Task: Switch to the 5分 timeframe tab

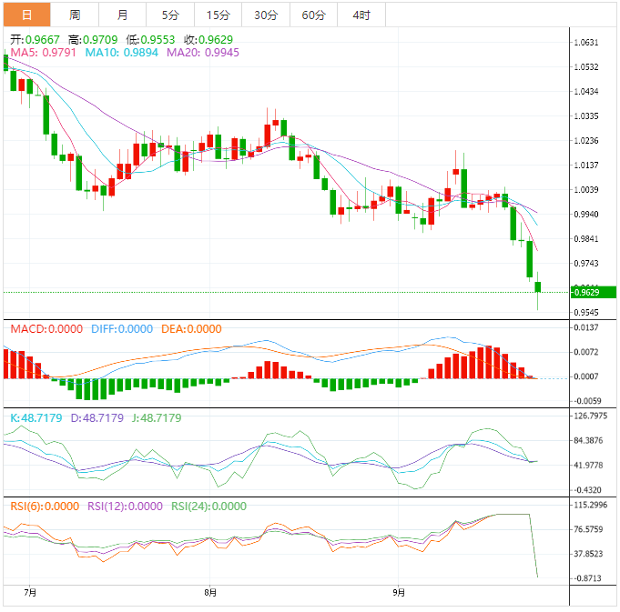Action: tap(170, 15)
